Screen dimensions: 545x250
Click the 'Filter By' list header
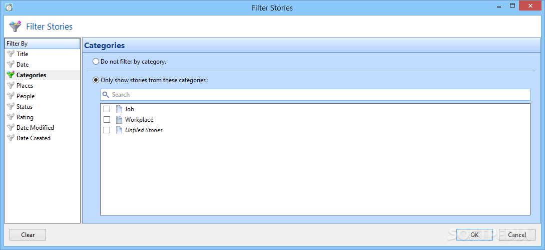click(x=43, y=44)
